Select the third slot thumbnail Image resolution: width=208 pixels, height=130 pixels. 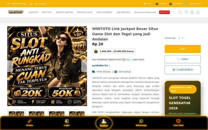57,113
